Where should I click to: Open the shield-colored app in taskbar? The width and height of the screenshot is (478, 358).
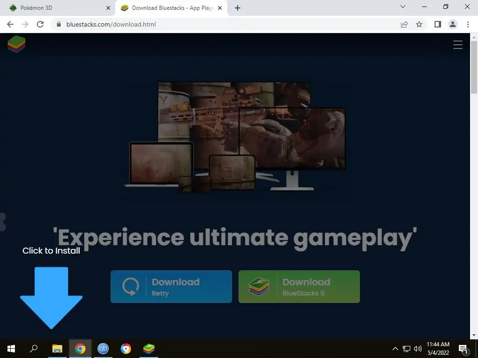point(126,349)
